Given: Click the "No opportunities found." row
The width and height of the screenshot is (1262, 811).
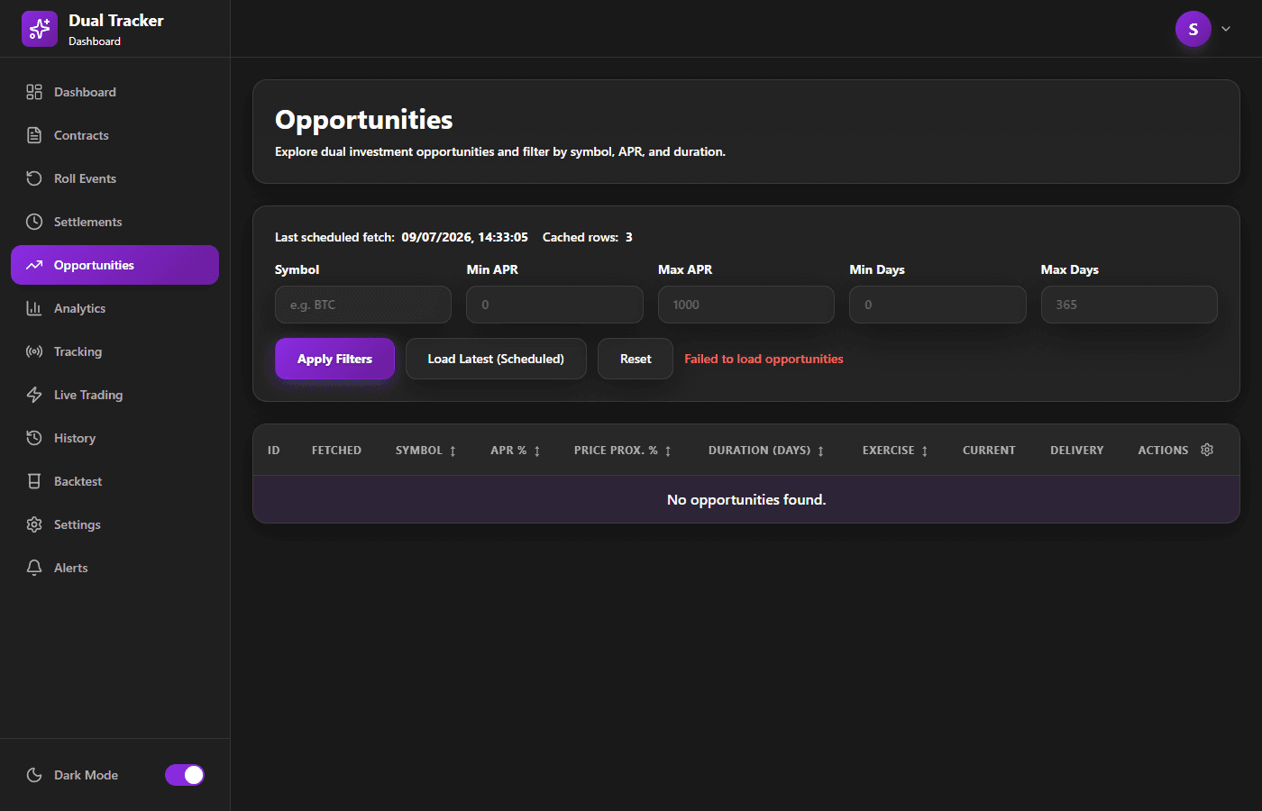Looking at the screenshot, I should pyautogui.click(x=746, y=499).
